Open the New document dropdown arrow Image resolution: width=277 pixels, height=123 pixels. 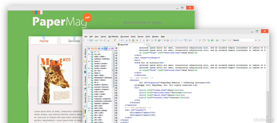point(88,40)
